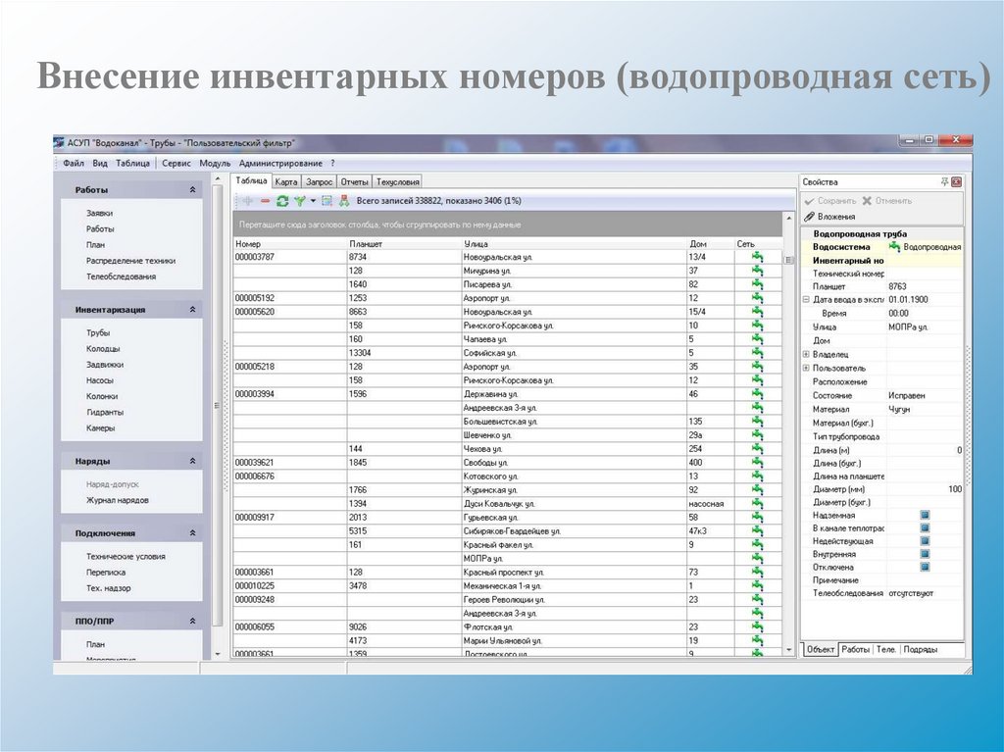This screenshot has width=1004, height=752.
Task: Click the network tree icon before record count
Action: click(x=344, y=201)
